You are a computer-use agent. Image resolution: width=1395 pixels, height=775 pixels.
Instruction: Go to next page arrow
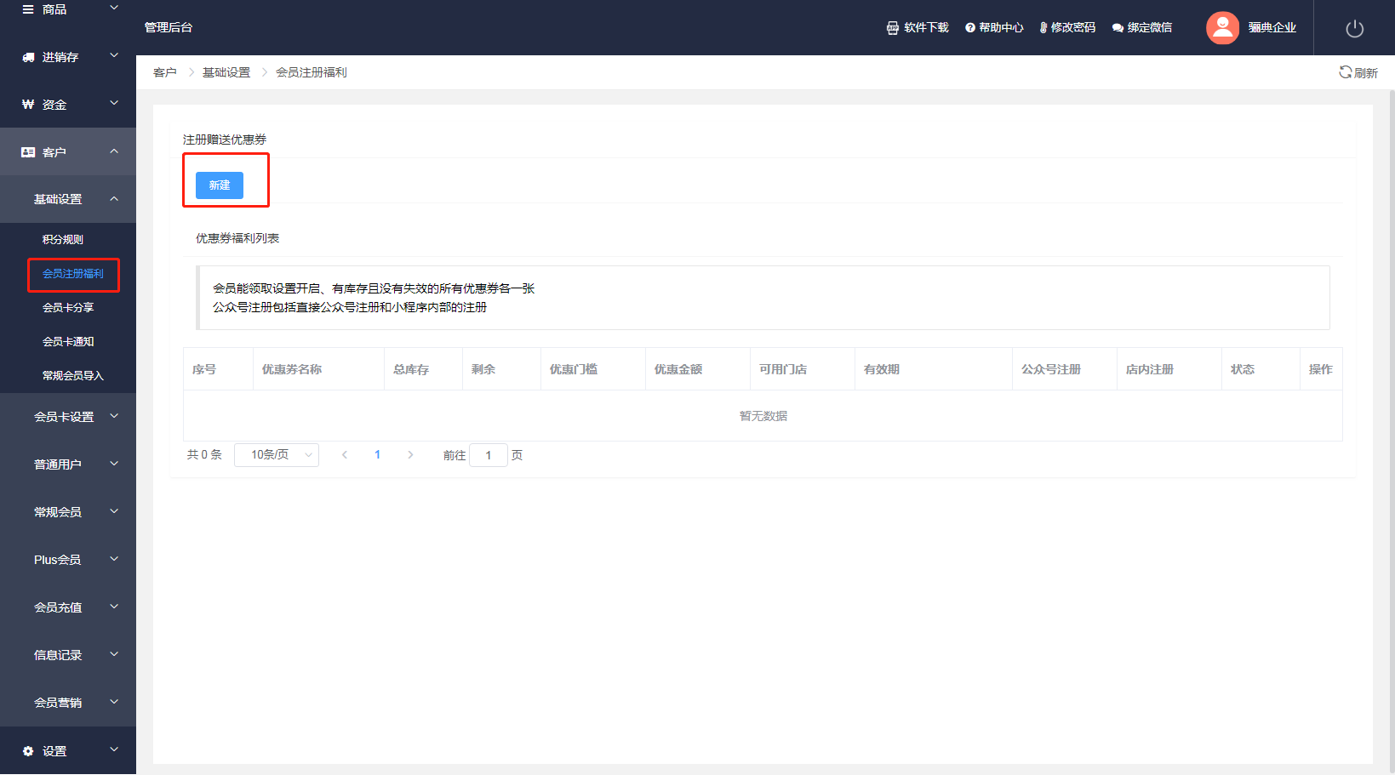(x=410, y=455)
